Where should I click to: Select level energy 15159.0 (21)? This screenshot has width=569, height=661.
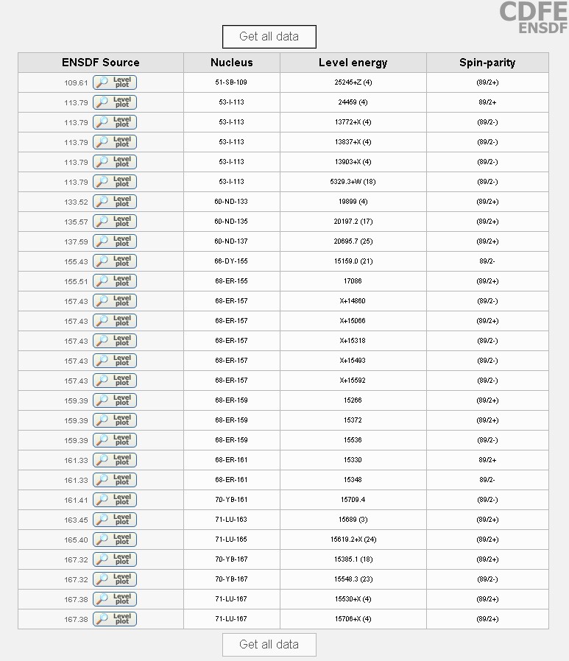click(x=353, y=261)
